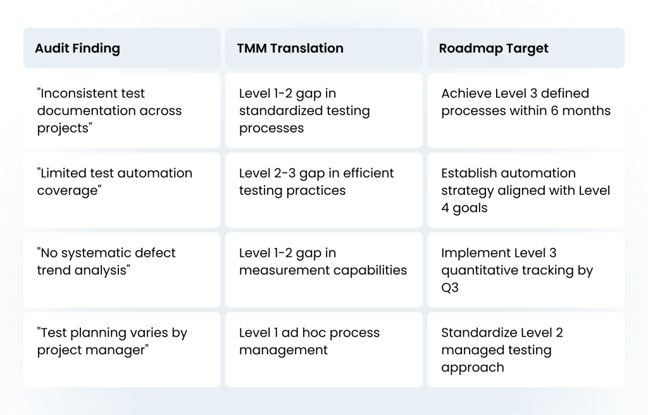Select the Achieve Level 3 defined processes cell

coord(526,110)
